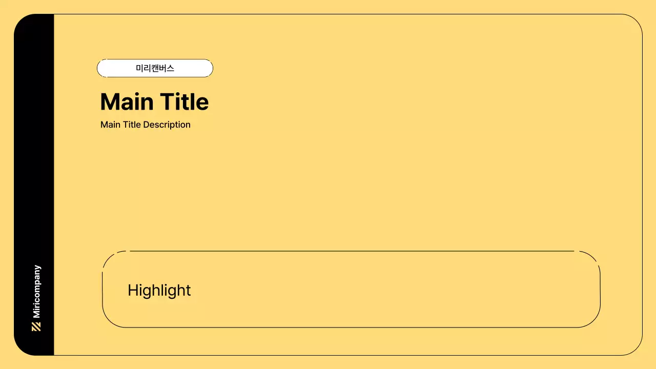Click the empty center of the Highlight box

pyautogui.click(x=351, y=290)
